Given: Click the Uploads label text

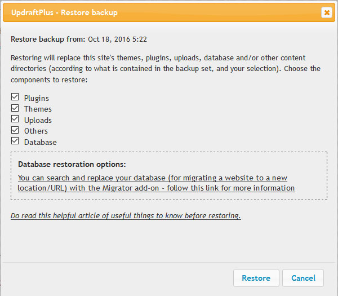Looking at the screenshot, I should [38, 120].
